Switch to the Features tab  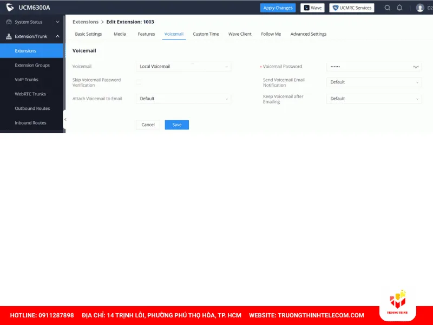click(x=146, y=34)
